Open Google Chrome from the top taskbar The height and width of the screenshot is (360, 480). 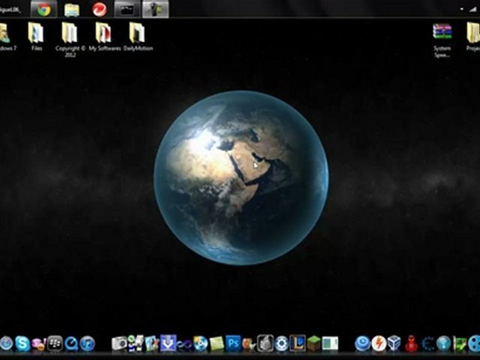[44, 9]
